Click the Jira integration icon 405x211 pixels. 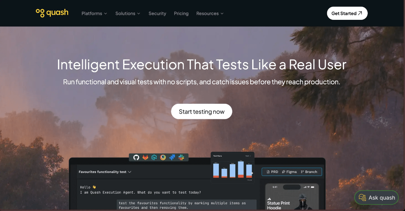pos(172,157)
